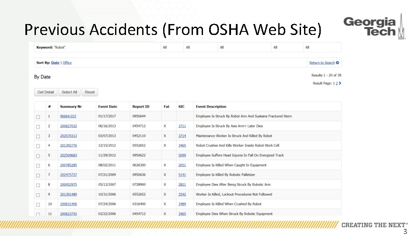Check the box for summary 202570313

point(38,136)
